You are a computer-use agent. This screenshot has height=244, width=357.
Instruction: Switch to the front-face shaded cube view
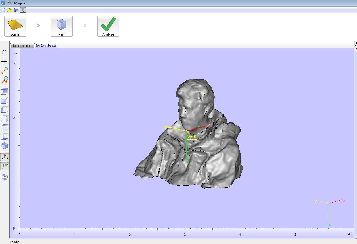pos(5,101)
